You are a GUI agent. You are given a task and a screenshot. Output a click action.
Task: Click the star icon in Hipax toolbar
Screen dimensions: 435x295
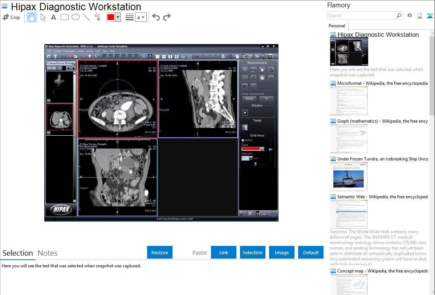click(144, 56)
